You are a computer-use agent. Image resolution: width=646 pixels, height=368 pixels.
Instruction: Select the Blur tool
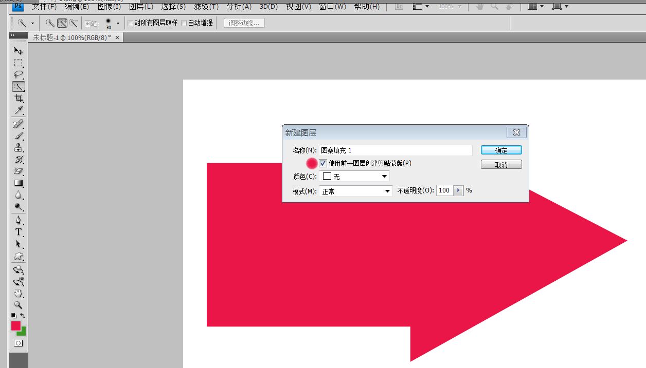(x=19, y=195)
